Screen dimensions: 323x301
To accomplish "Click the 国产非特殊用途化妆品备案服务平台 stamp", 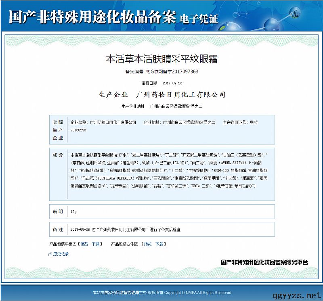I will pos(264,262).
